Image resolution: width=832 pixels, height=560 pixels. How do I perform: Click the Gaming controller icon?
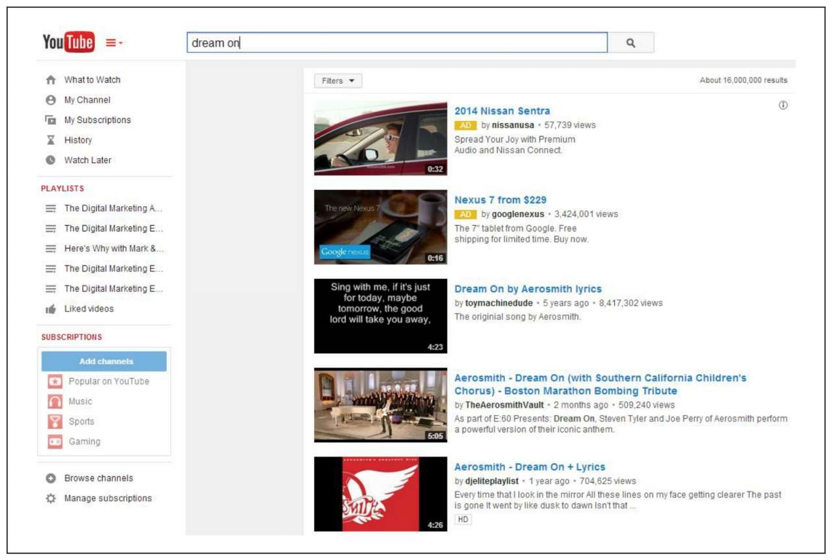point(55,442)
